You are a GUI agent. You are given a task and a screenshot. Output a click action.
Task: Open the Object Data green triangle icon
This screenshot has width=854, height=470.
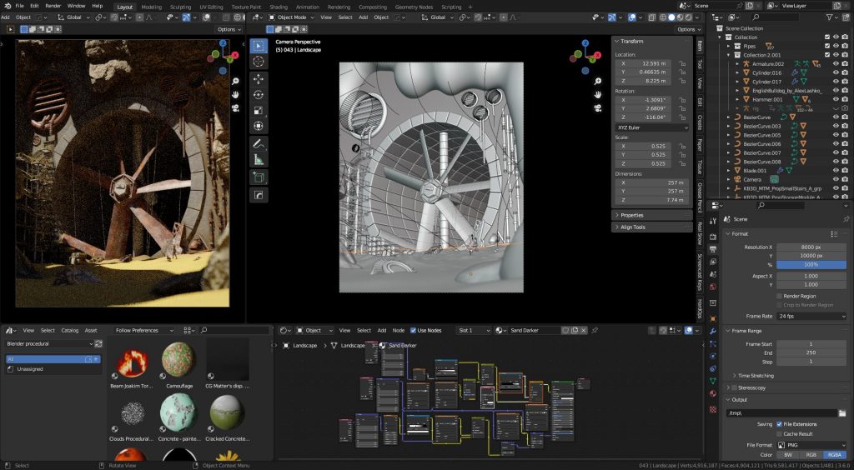coord(713,381)
